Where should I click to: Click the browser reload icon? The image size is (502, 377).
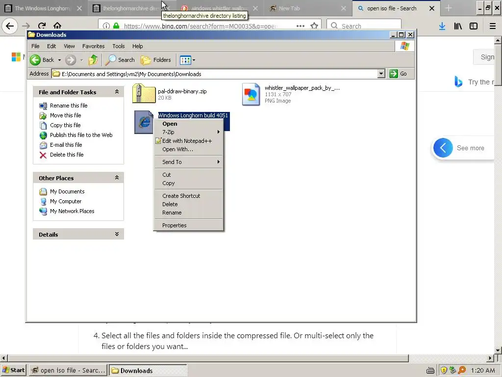coord(42,26)
